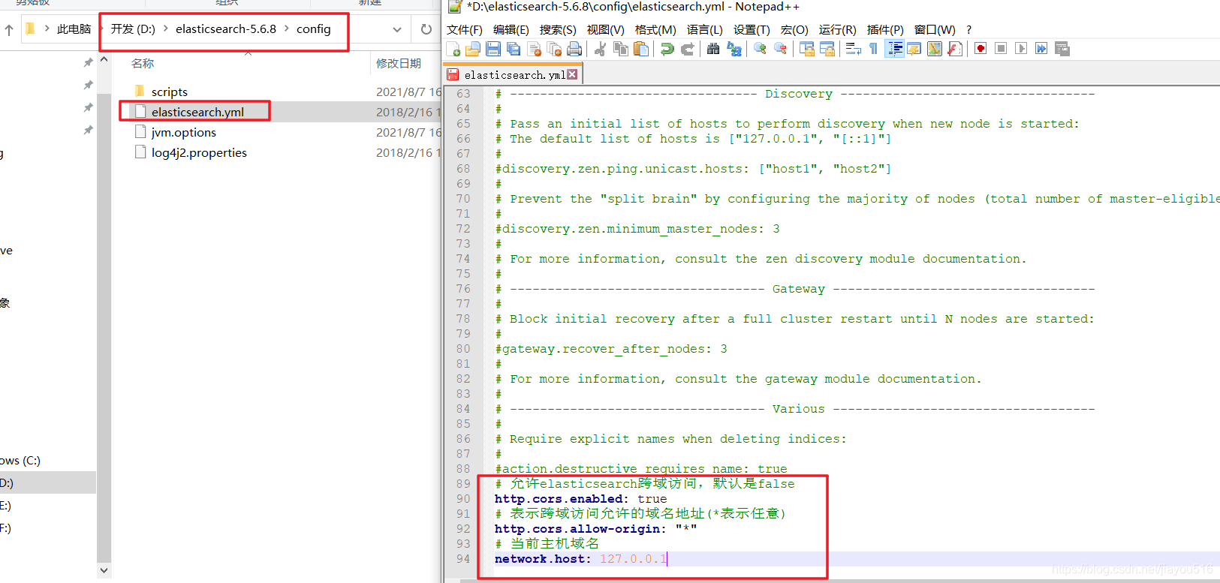Viewport: 1220px width, 583px height.
Task: Open the ? help menu
Action: tap(968, 29)
